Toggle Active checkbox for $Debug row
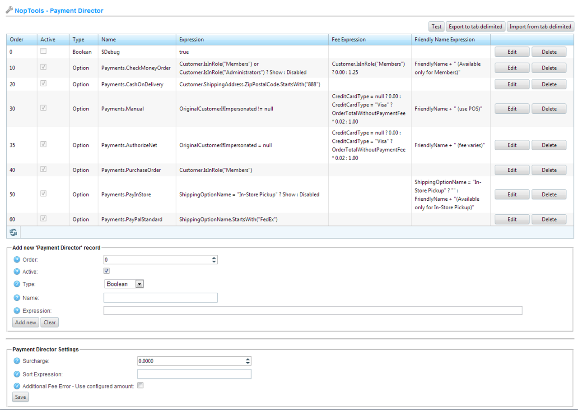The height and width of the screenshot is (410, 578). point(43,51)
